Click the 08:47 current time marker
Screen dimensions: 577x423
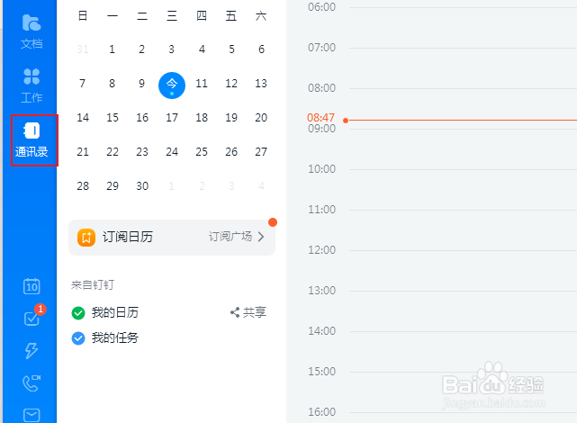click(x=320, y=118)
